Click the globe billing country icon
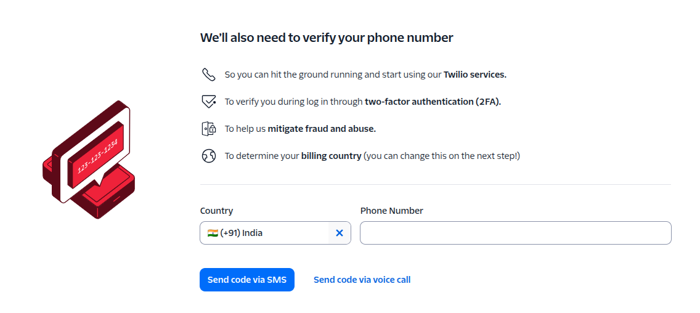The height and width of the screenshot is (313, 700). point(208,156)
